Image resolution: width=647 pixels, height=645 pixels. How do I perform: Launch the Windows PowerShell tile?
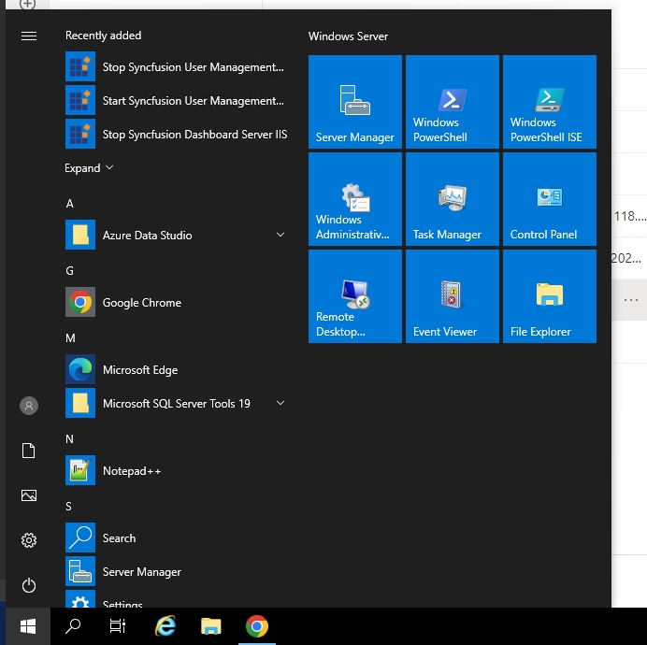pyautogui.click(x=453, y=102)
